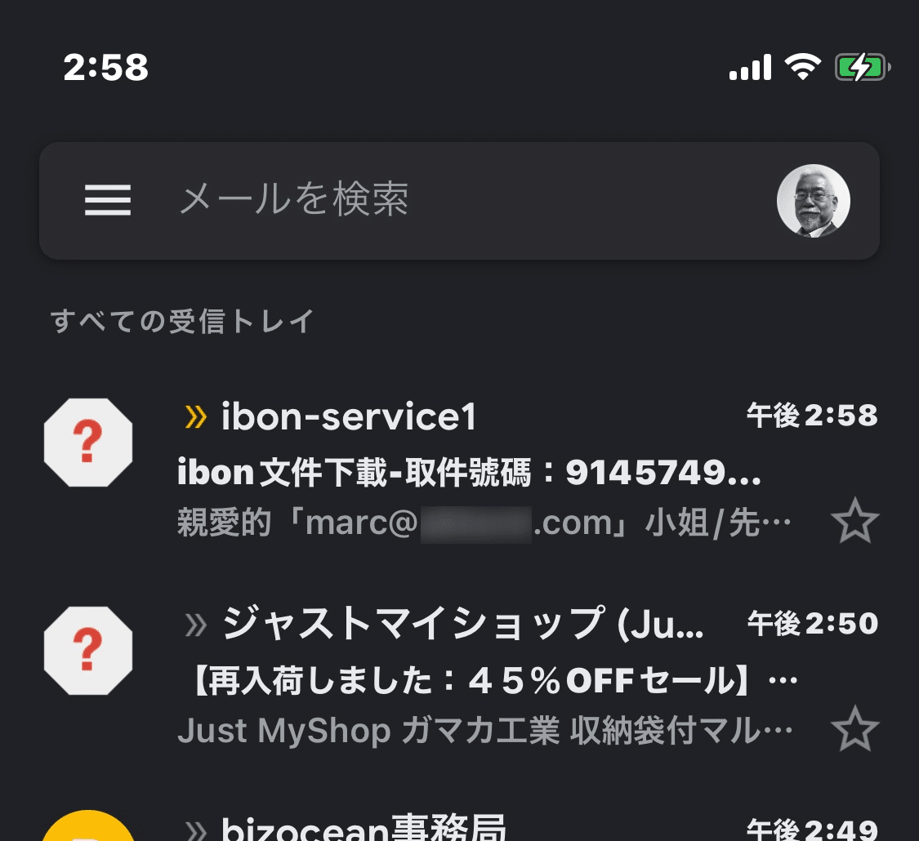The width and height of the screenshot is (919, 841).
Task: Tap the bizocean事務局 sender avatar
Action: (87, 833)
